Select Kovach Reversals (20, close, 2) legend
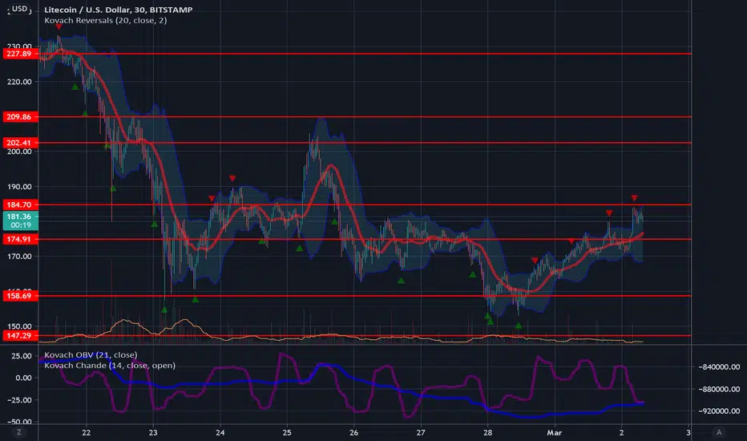Screen dimensions: 747x441 click(x=105, y=21)
